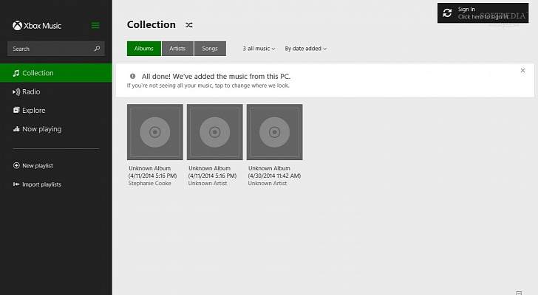538x295 pixels.
Task: Switch to the Artists tab
Action: 177,49
